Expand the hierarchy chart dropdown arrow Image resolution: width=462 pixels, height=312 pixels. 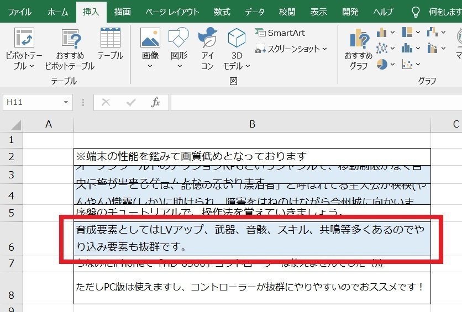[x=418, y=33]
